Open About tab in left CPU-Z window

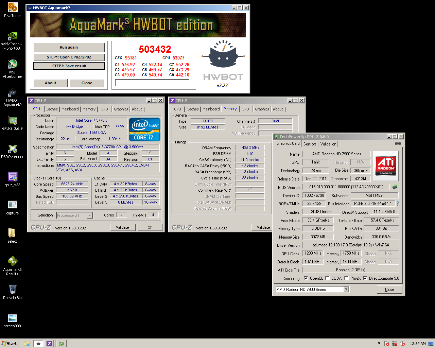(x=137, y=109)
